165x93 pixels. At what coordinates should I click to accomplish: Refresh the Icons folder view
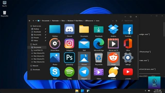116,21
